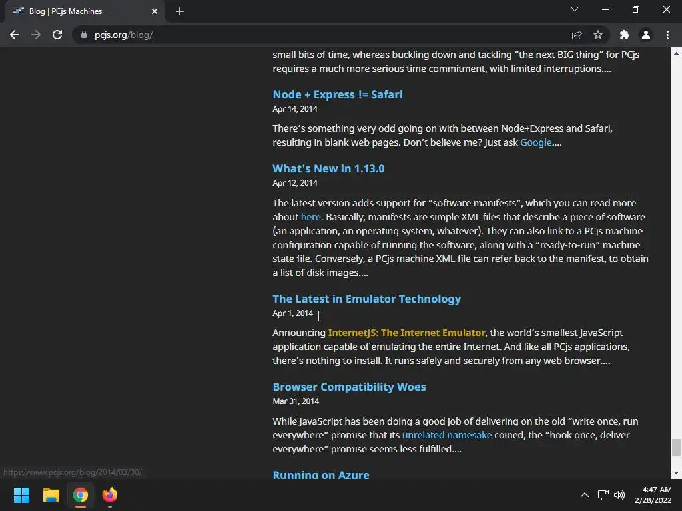This screenshot has height=511, width=682.
Task: Open What's New in 1.13.0 post
Action: click(328, 168)
